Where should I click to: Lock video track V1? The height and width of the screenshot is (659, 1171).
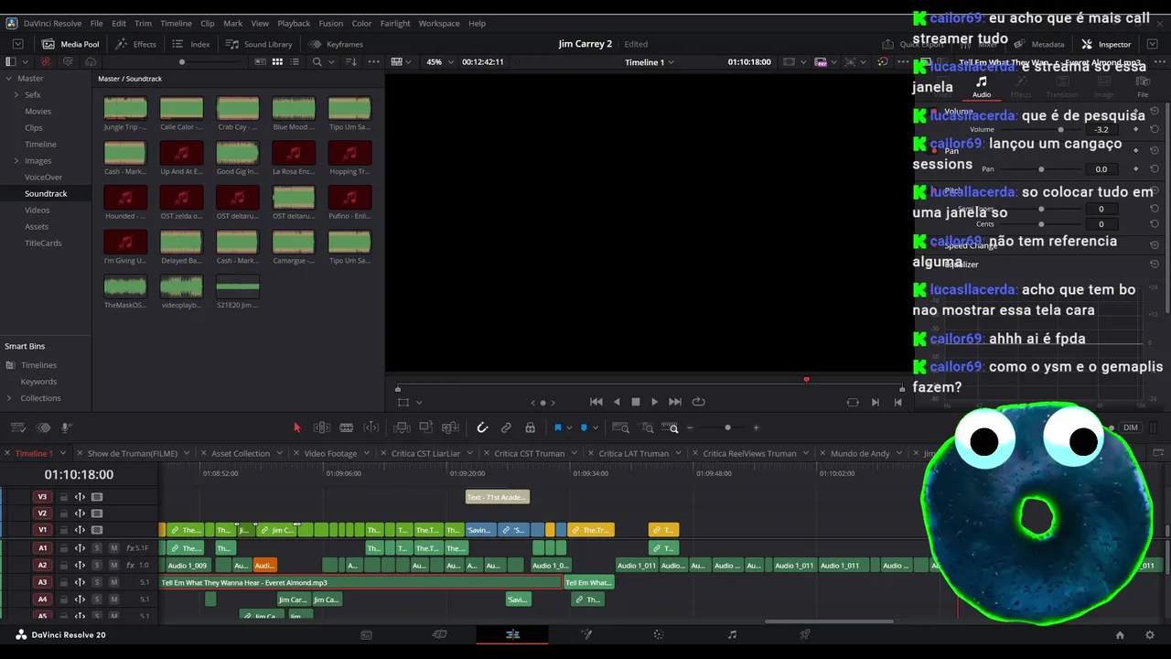pos(63,530)
